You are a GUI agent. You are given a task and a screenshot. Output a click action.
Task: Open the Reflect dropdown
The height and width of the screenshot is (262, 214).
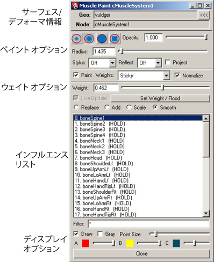click(149, 63)
